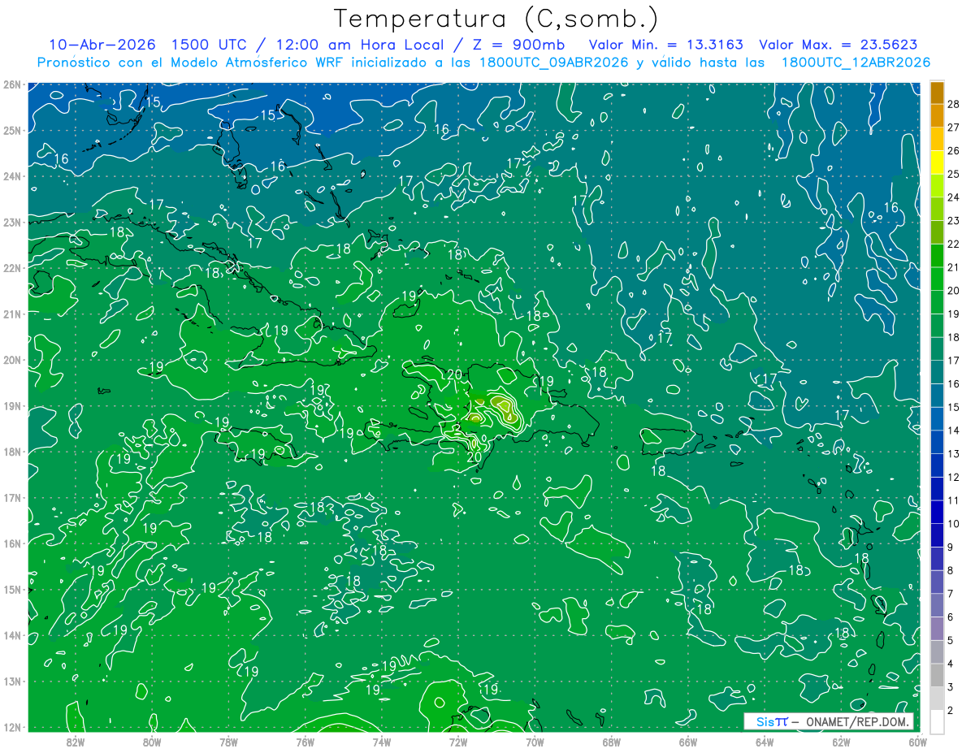The width and height of the screenshot is (975, 753).
Task: Click the Temperatura (C,somb.) title
Action: click(496, 18)
